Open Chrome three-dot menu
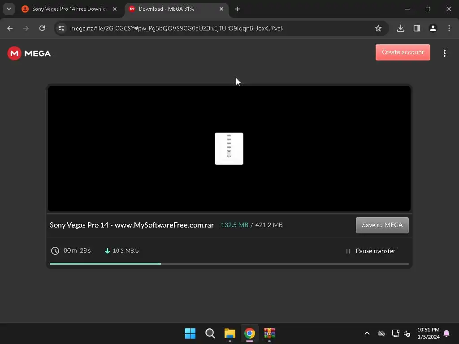Screen dimensions: 459x344 (x=449, y=28)
